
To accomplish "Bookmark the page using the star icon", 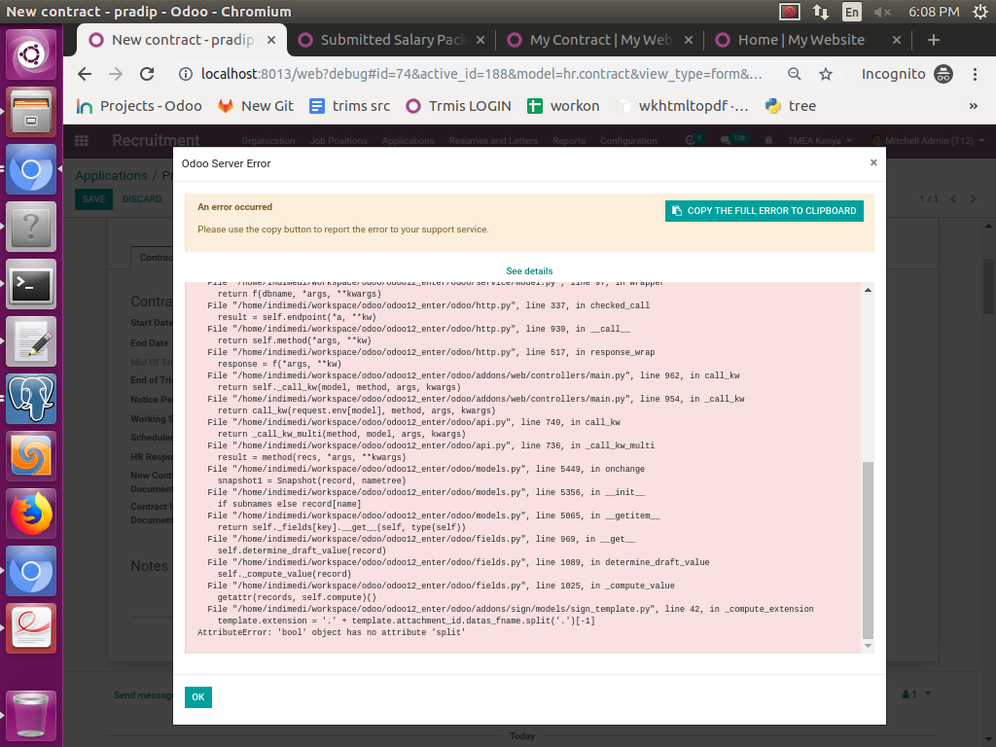I will [828, 73].
